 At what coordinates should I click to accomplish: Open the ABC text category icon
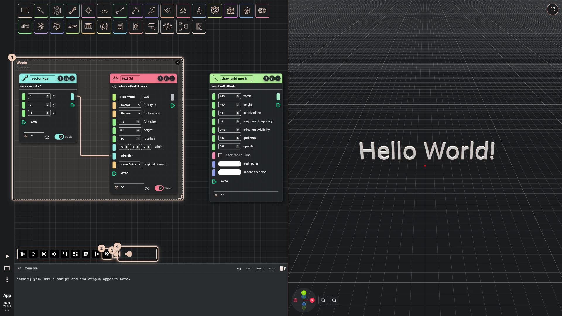[73, 26]
